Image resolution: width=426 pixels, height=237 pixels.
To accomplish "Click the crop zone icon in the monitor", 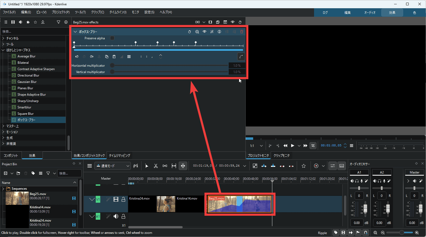I will [x=313, y=146].
